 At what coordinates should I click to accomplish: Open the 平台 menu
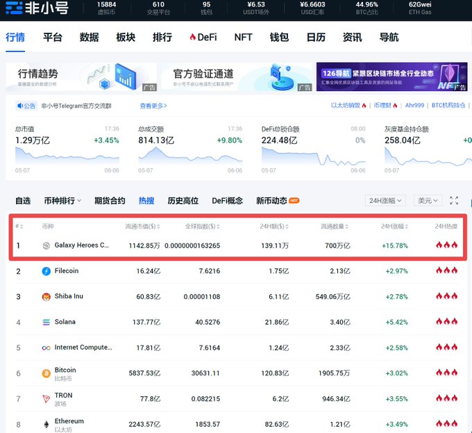52,38
